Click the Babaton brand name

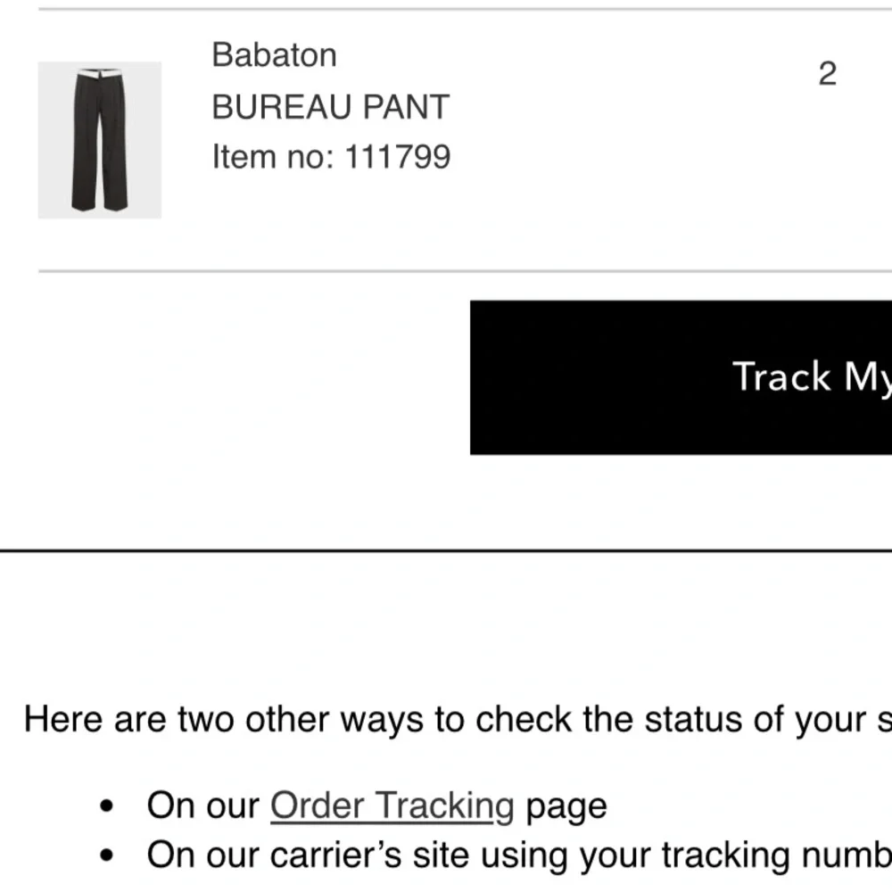pyautogui.click(x=274, y=55)
